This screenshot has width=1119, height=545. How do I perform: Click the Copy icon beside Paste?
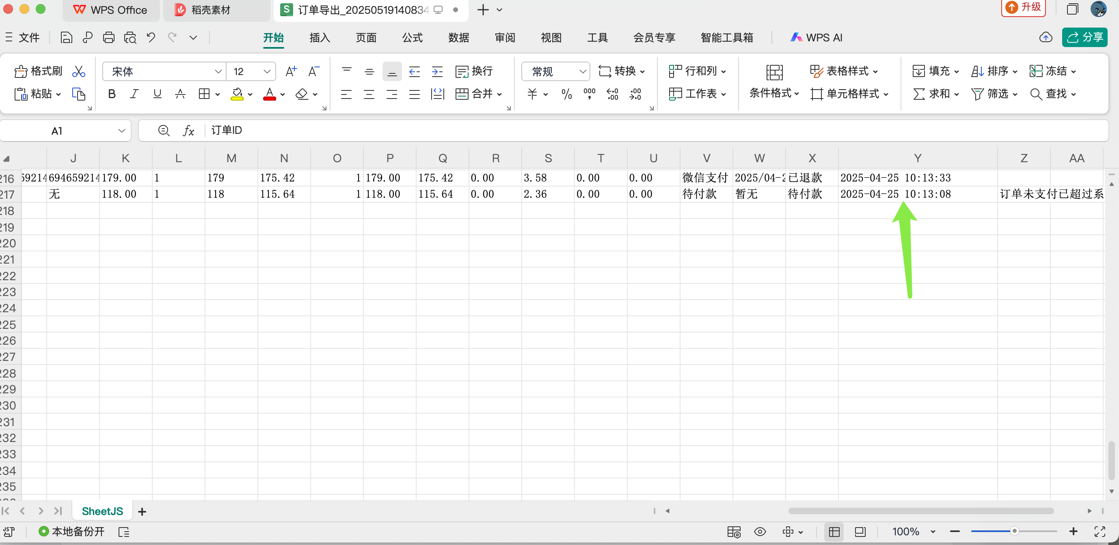(79, 94)
